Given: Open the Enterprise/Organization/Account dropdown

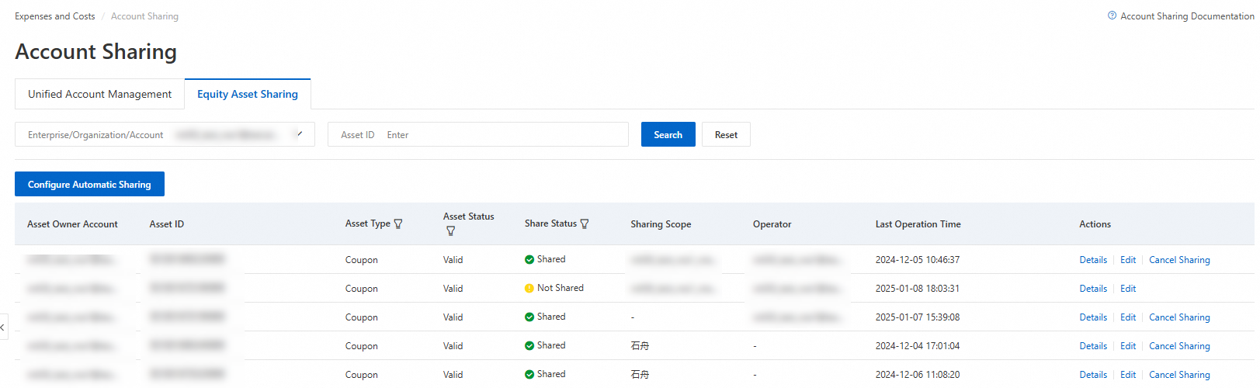Looking at the screenshot, I should click(x=165, y=134).
